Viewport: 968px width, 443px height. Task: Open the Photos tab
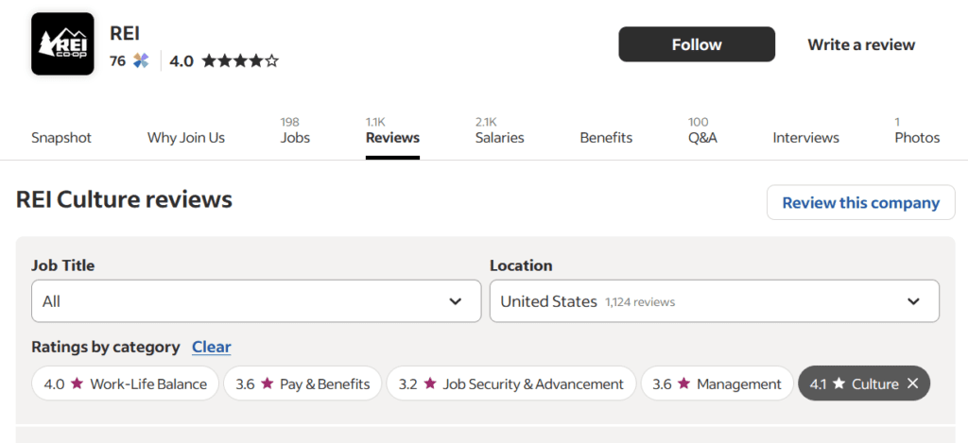917,130
